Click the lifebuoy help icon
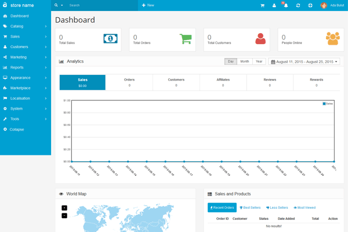The image size is (348, 232). point(310,5)
